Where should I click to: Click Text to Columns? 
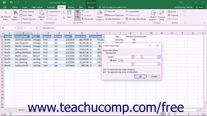pyautogui.click(x=100, y=15)
